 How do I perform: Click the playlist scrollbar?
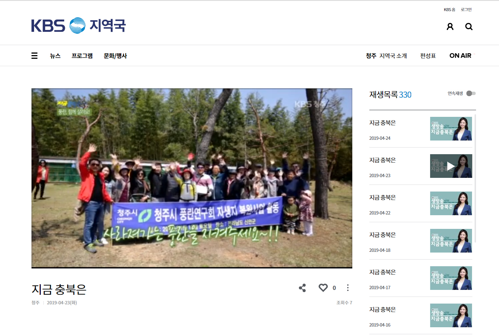click(x=475, y=178)
